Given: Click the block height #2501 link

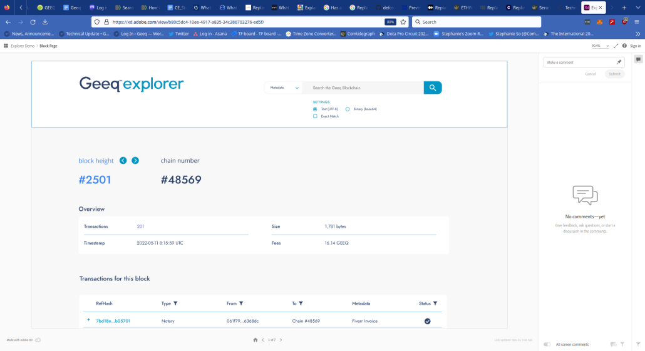Looking at the screenshot, I should pyautogui.click(x=95, y=180).
